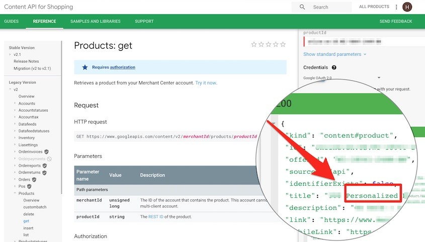Collapse the v2 legacy version node
The width and height of the screenshot is (425, 242).
10,89
